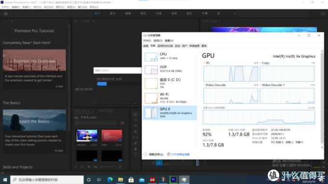Open Microsoft Edge from the taskbar

pyautogui.click(x=110, y=179)
